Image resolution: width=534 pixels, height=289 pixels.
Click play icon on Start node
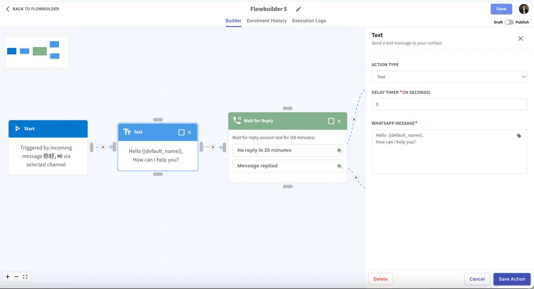[18, 128]
